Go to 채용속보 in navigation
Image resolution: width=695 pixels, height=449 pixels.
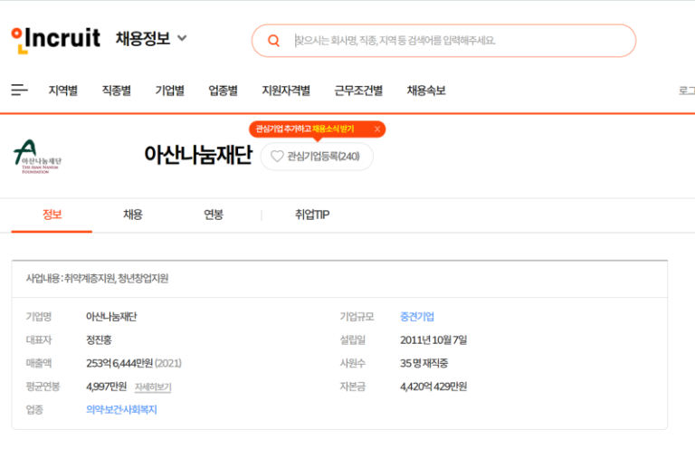point(426,91)
